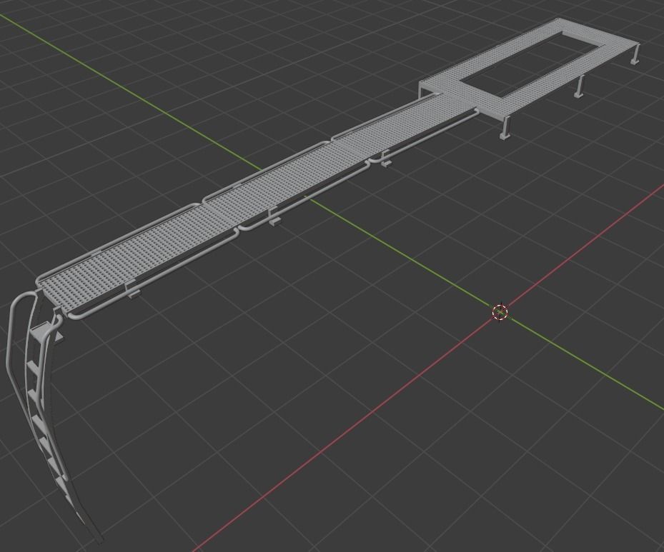The image size is (664, 552).
Task: Click the 3D cursor at the axis origin
Action: click(x=500, y=312)
